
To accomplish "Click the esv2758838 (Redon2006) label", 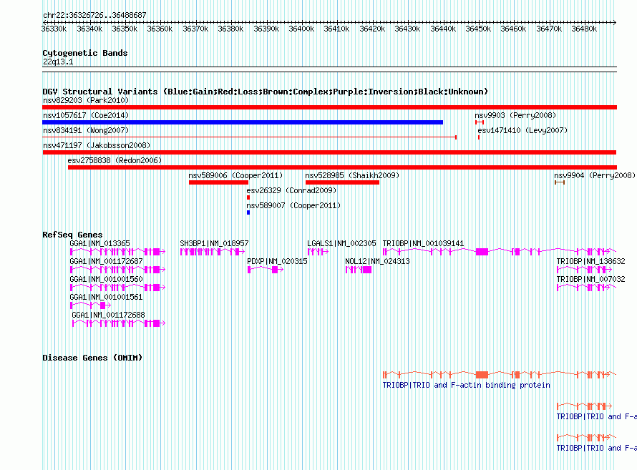I will (115, 160).
